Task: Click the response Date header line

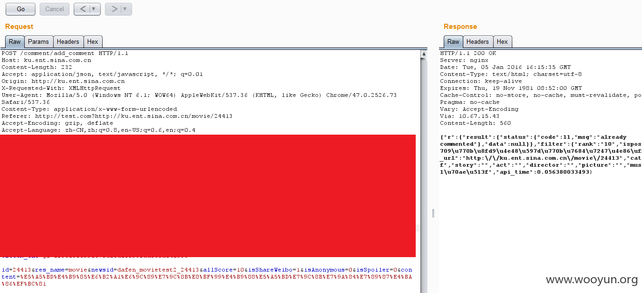Action: [505, 67]
